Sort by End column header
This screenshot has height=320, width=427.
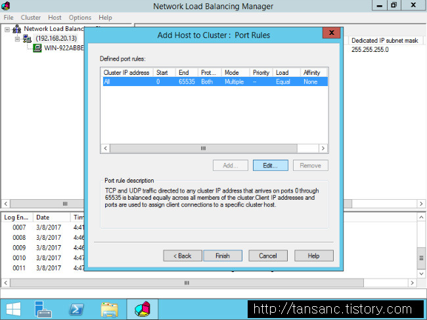[x=187, y=73]
